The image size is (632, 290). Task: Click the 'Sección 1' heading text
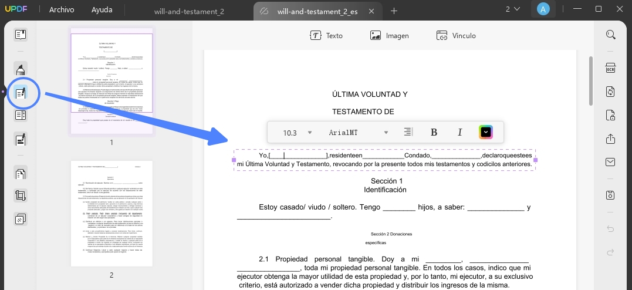387,181
